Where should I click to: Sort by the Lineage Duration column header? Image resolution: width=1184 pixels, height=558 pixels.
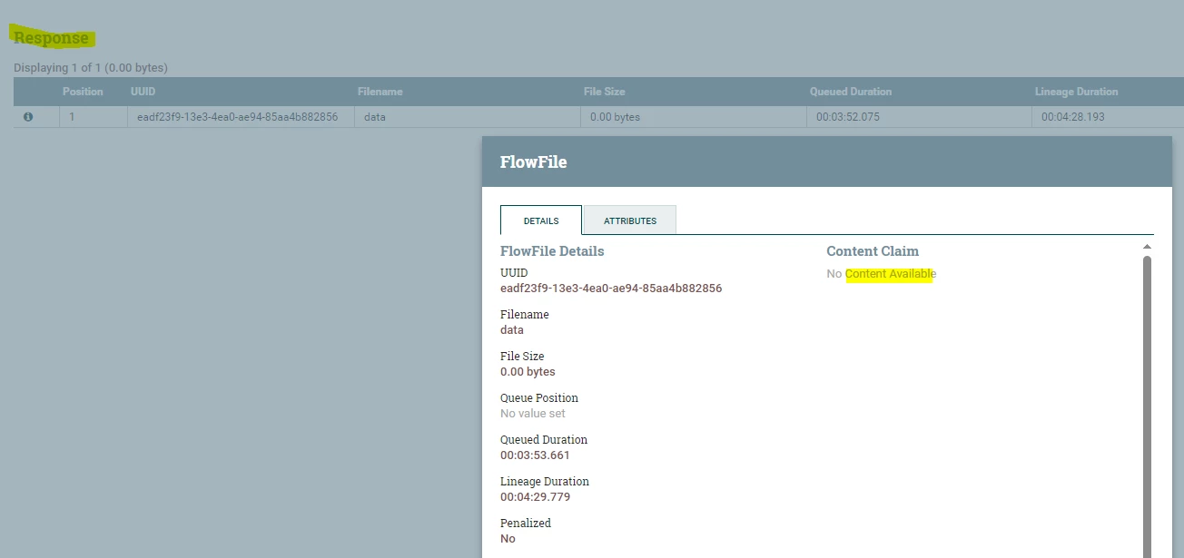1076,92
